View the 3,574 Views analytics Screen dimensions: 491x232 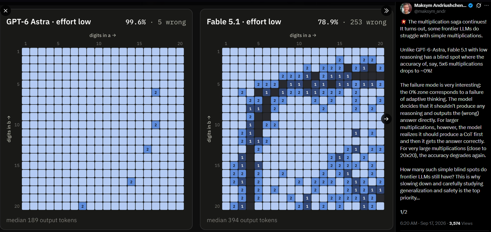pos(461,223)
